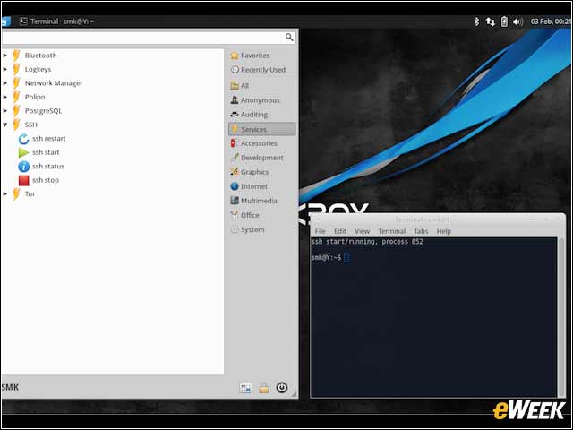This screenshot has height=430, width=573.
Task: Open the Tabs menu in Terminal
Action: pos(421,231)
